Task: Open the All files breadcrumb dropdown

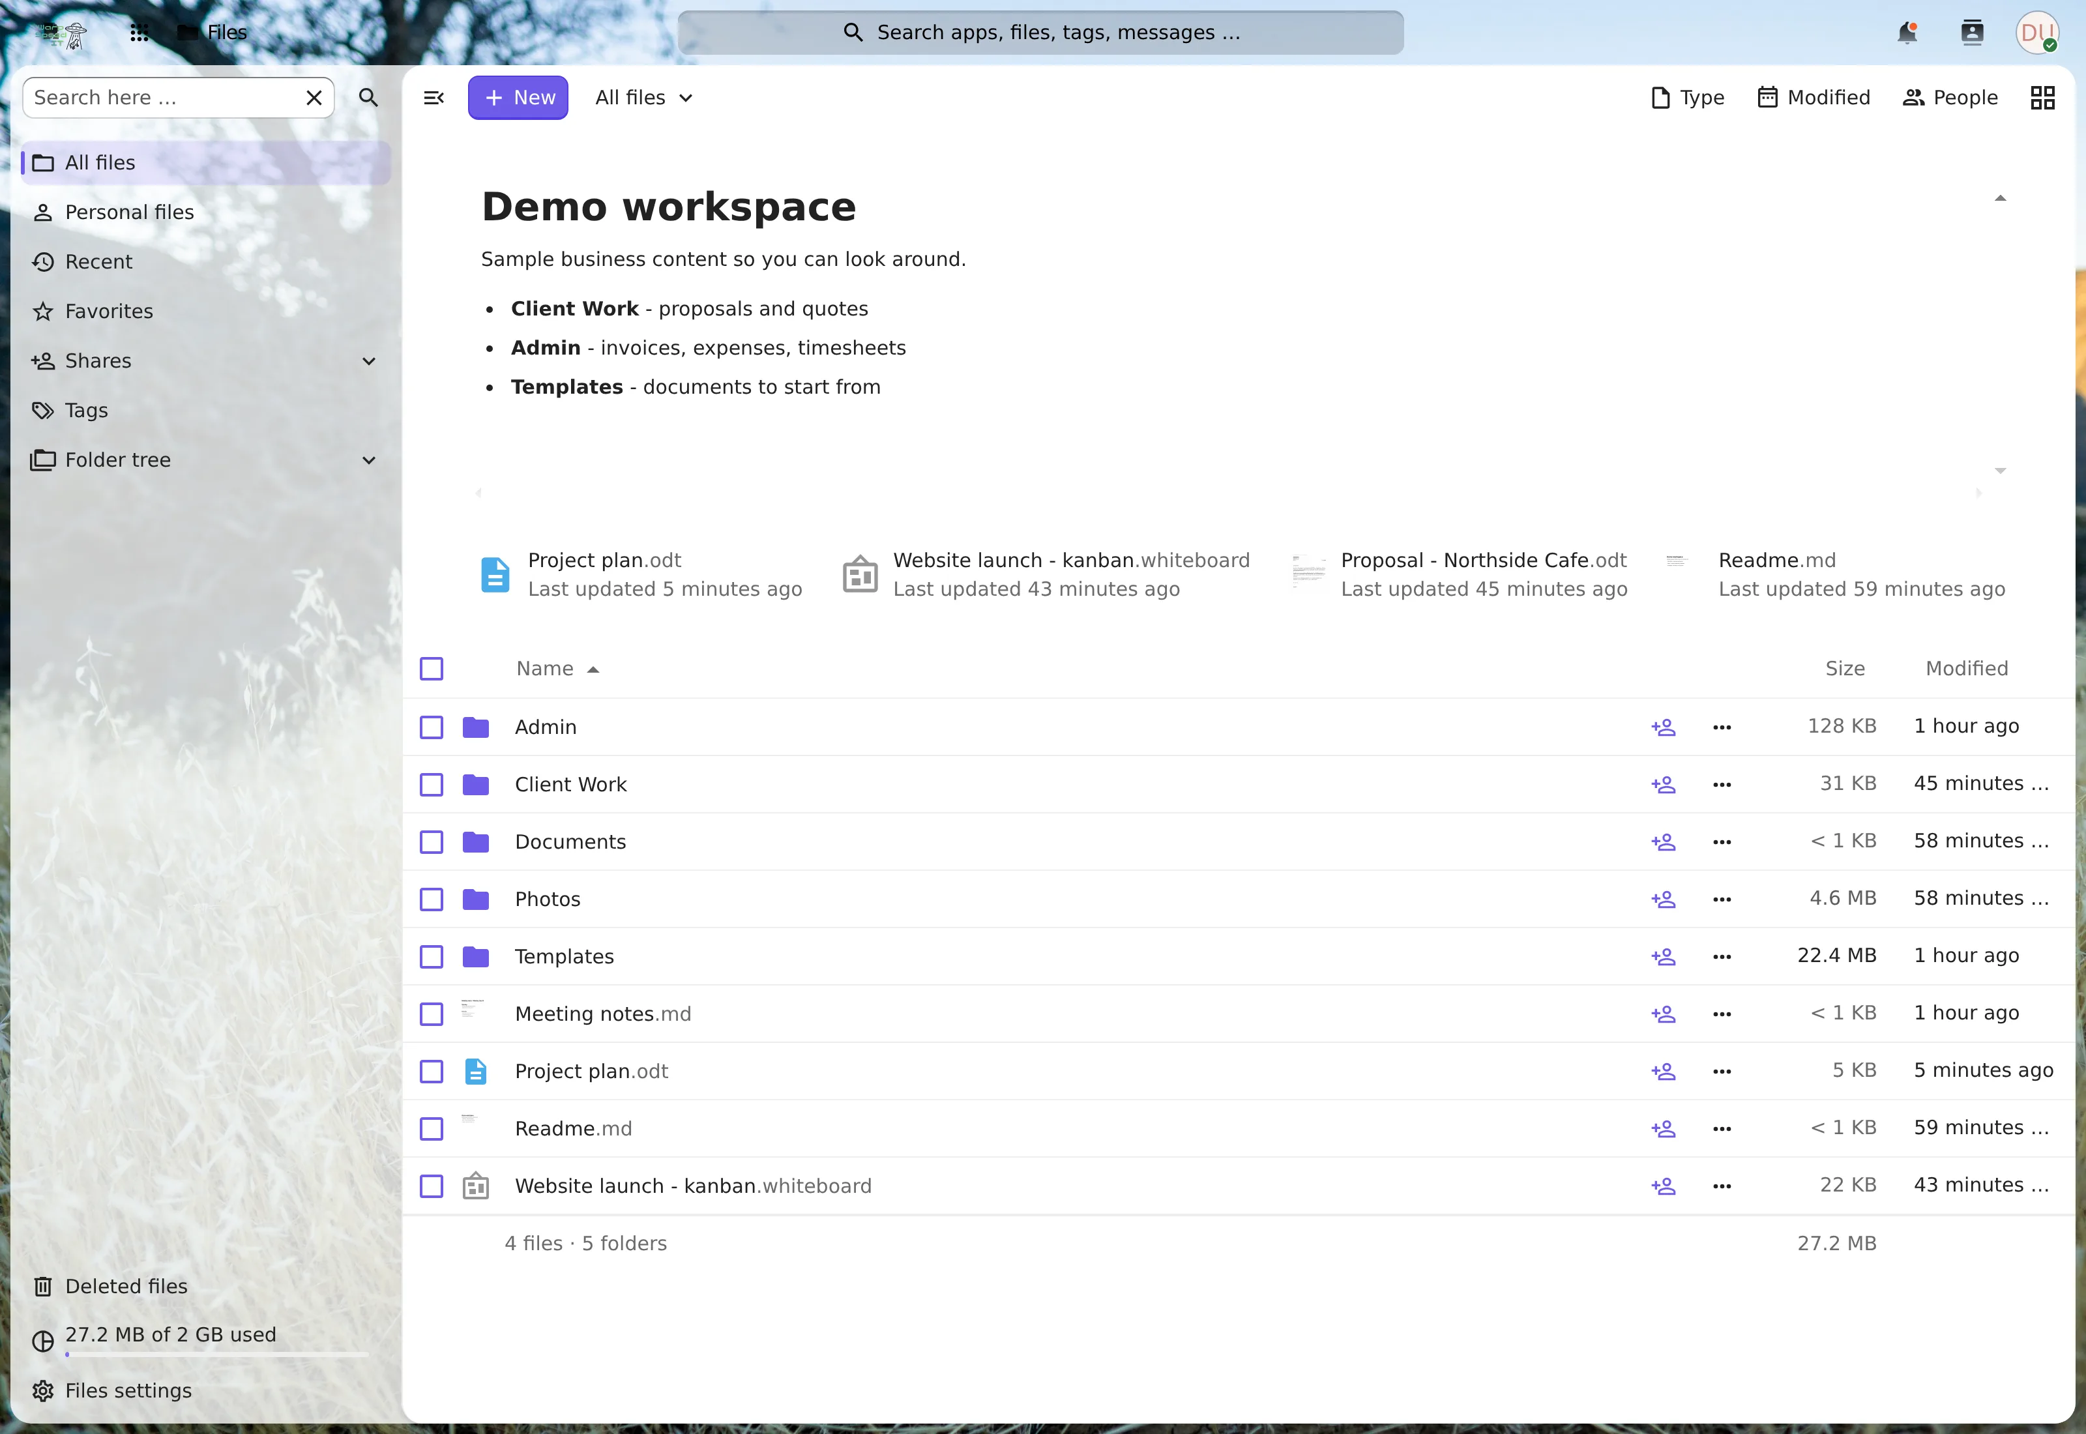Action: pos(644,97)
